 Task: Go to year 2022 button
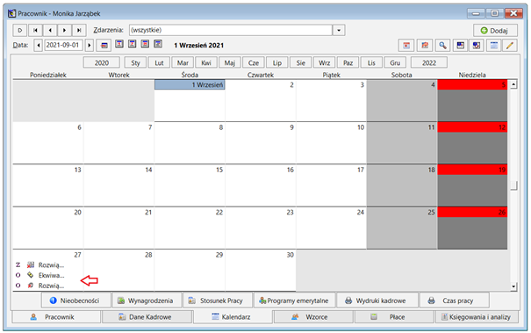[428, 62]
